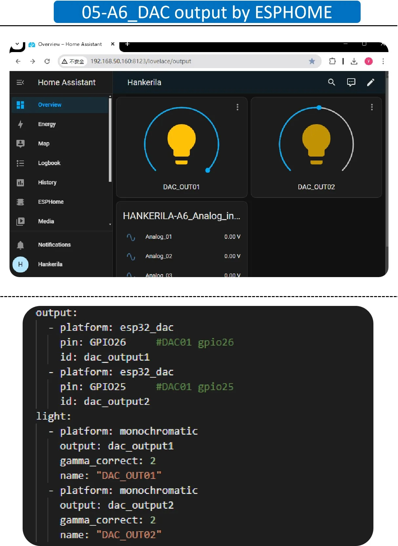398x546 pixels.
Task: Open browser profile avatar
Action: tap(368, 61)
